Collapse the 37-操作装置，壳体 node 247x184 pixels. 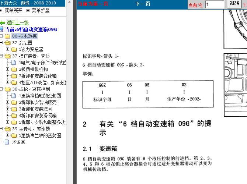tap(1, 56)
